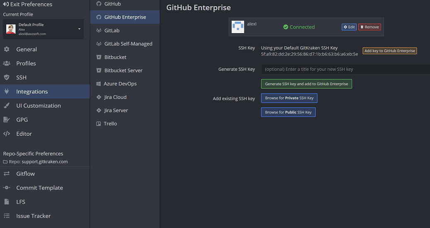Open the Azure DevOps integration
This screenshot has height=228, width=430.
(x=120, y=84)
